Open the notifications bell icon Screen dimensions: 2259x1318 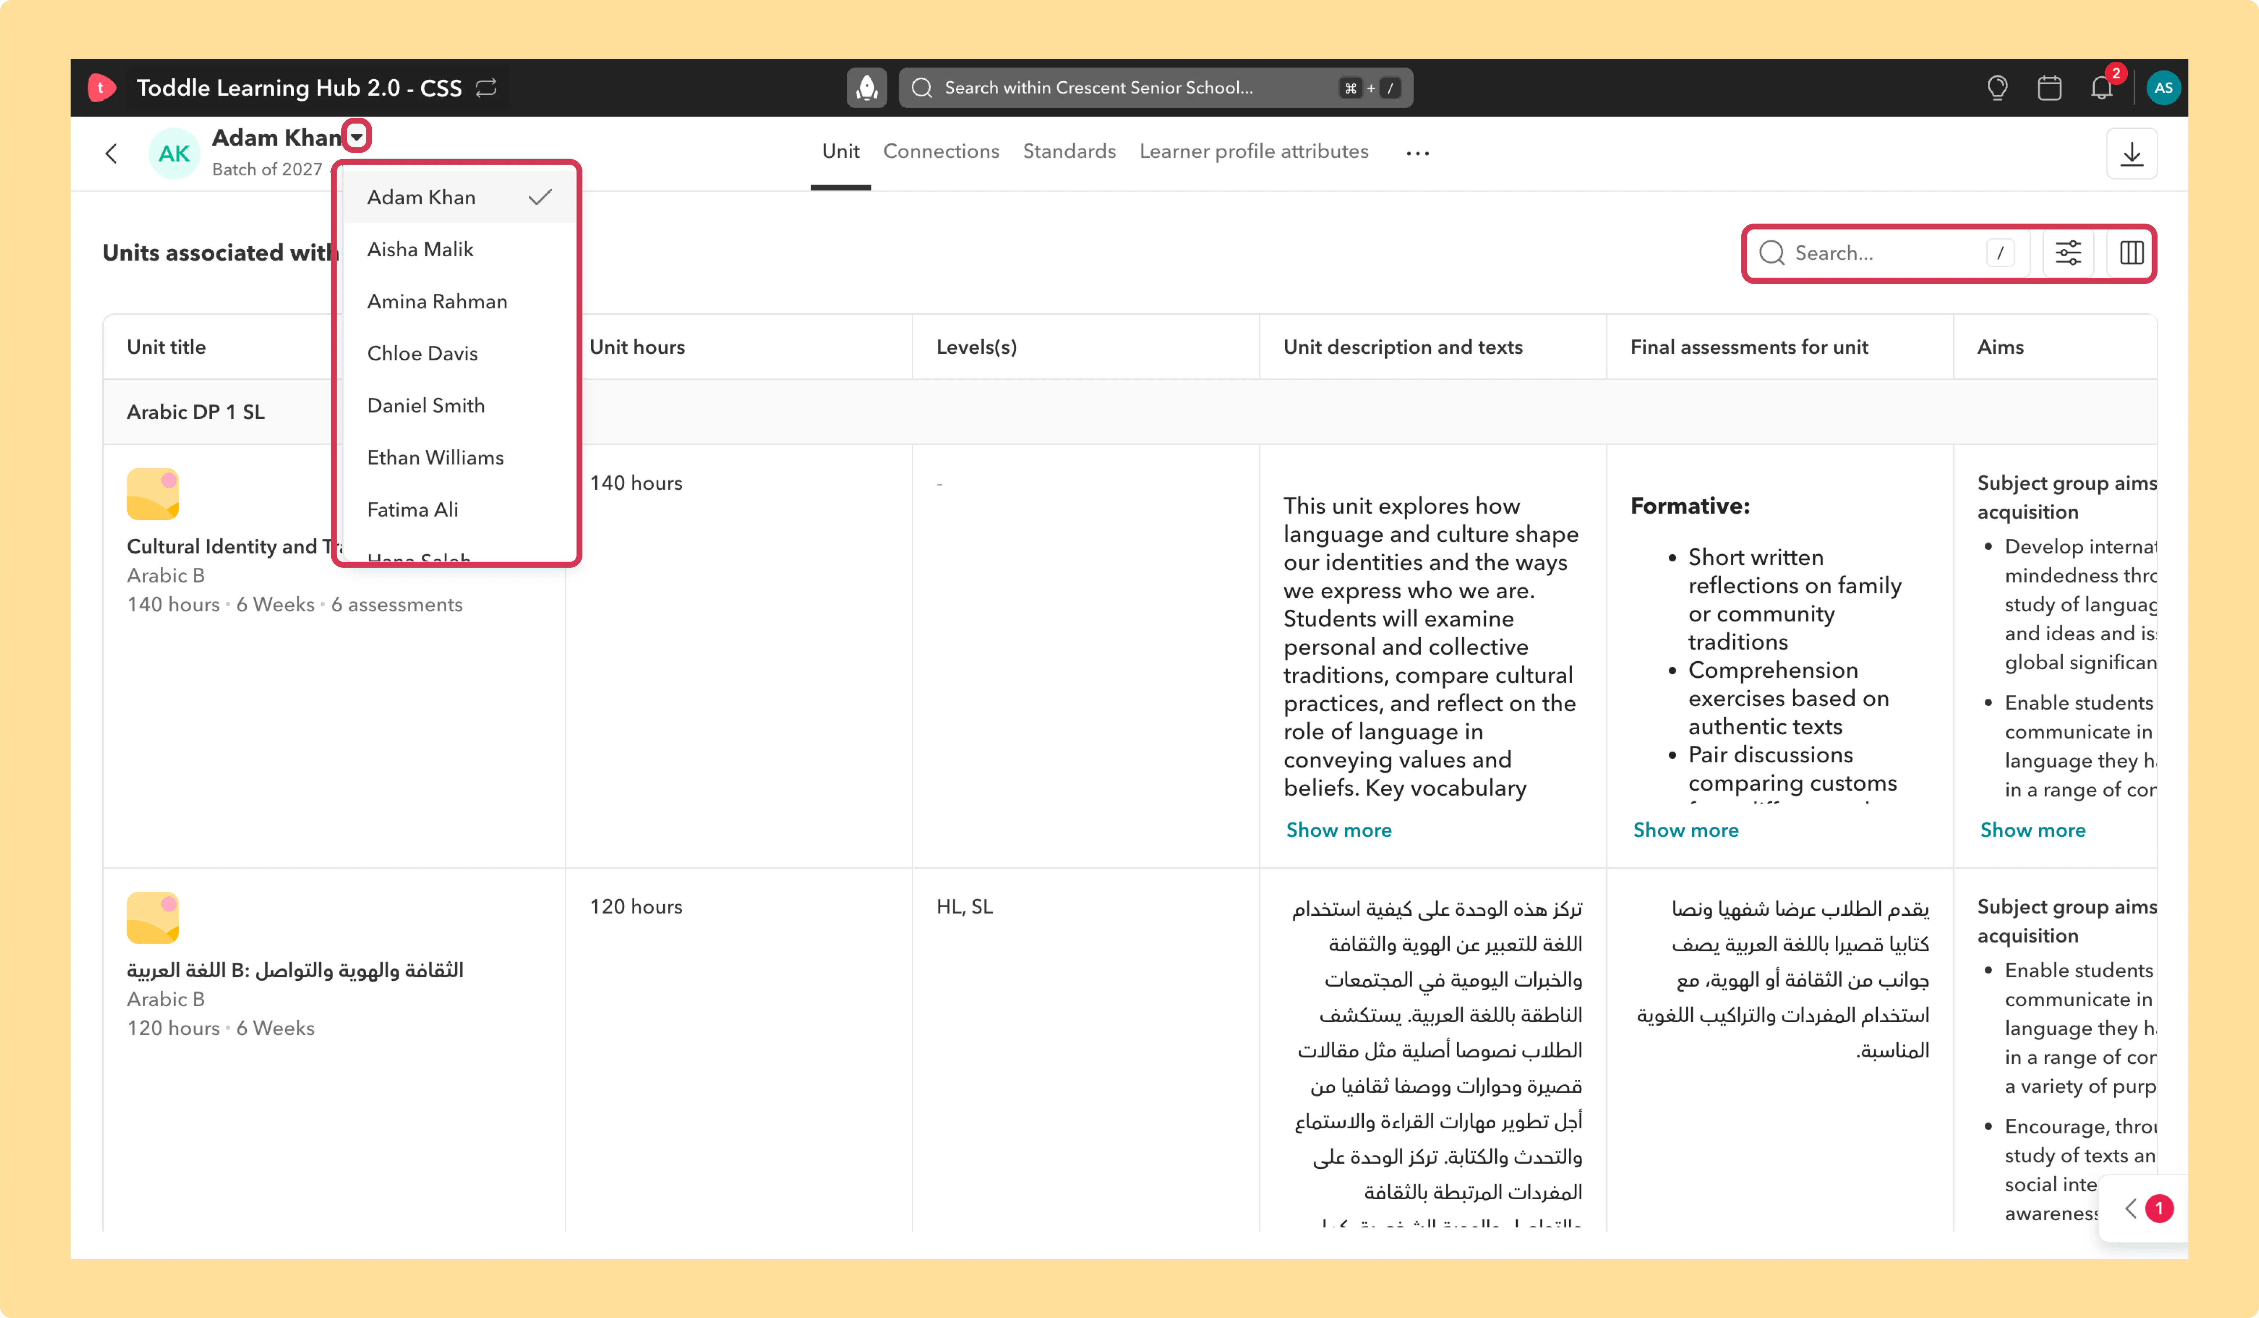(2102, 88)
